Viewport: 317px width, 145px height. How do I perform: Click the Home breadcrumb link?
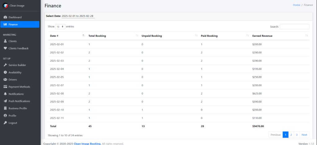(x=297, y=5)
